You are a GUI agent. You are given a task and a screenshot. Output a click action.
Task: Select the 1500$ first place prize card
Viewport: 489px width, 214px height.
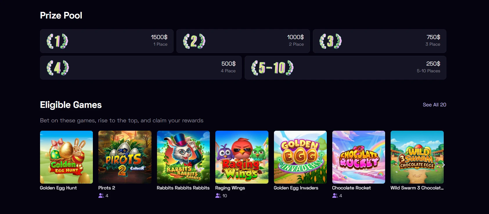[107, 41]
